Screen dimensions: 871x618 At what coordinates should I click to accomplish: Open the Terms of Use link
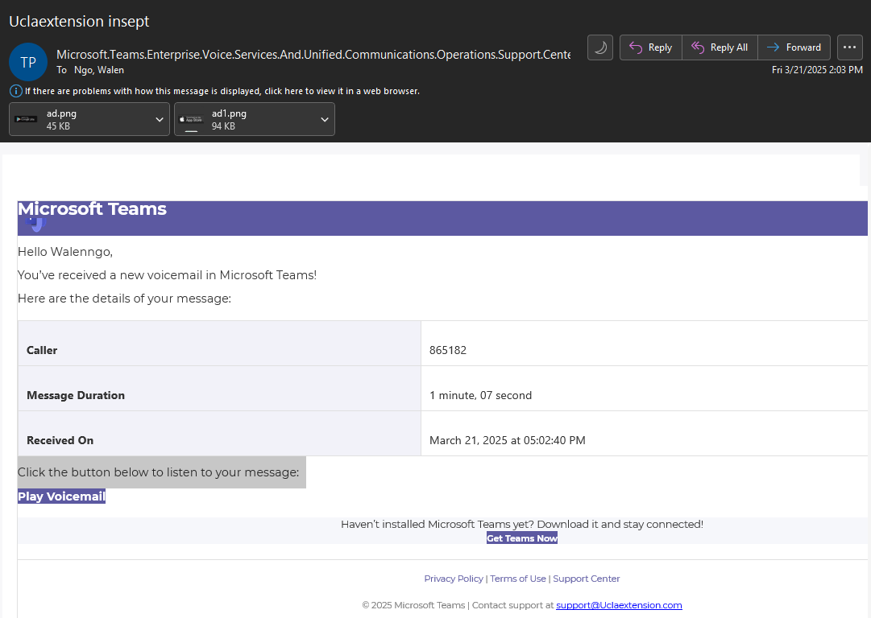pos(518,579)
